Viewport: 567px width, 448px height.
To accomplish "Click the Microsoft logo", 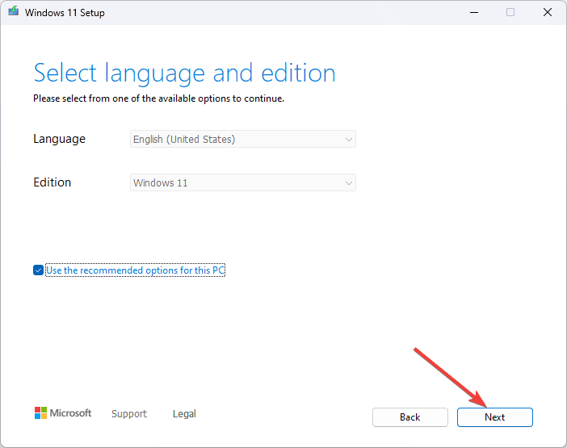I will (63, 413).
